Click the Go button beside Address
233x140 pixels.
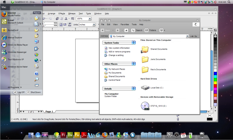(194, 36)
